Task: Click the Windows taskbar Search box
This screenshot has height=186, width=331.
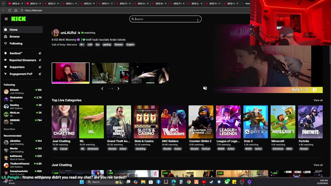Action: pos(105,182)
